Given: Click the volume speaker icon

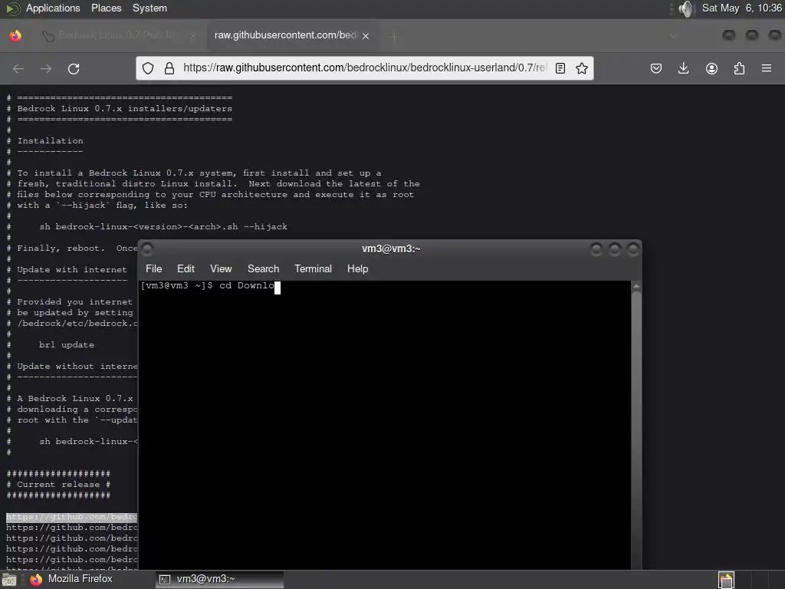Looking at the screenshot, I should click(687, 8).
